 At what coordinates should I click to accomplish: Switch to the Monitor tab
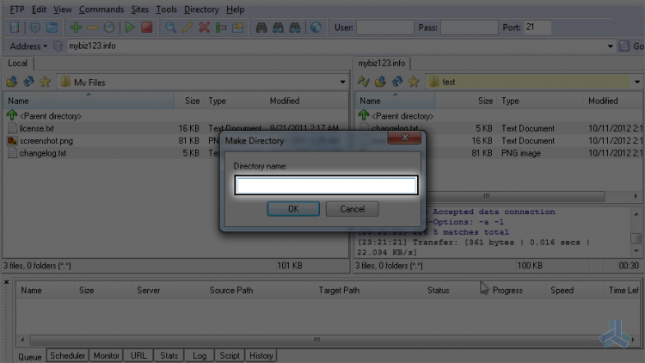(x=106, y=355)
